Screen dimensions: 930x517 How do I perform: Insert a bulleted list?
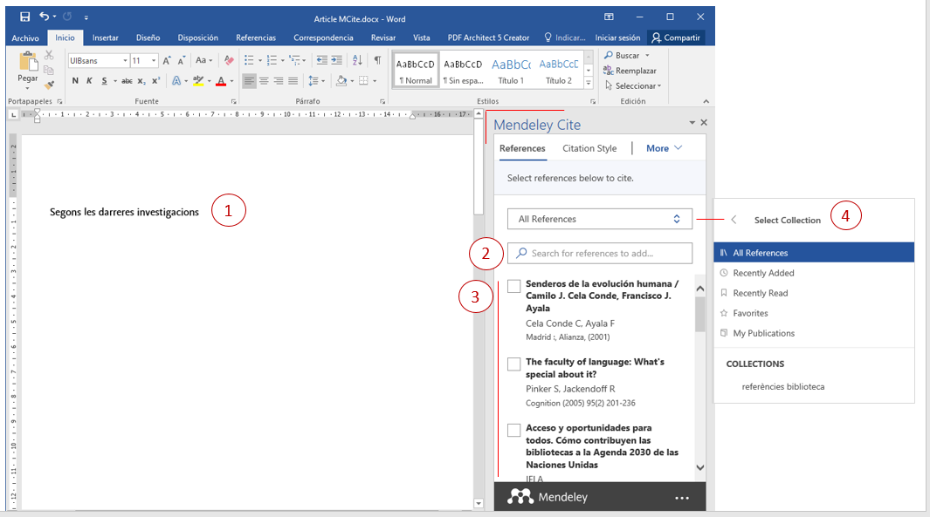[x=249, y=60]
